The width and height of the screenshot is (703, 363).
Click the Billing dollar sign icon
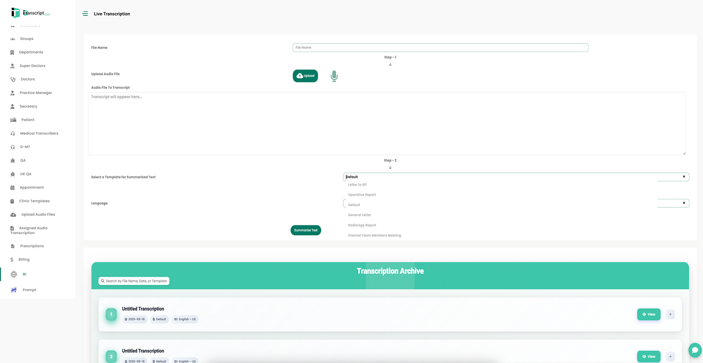coord(12,260)
